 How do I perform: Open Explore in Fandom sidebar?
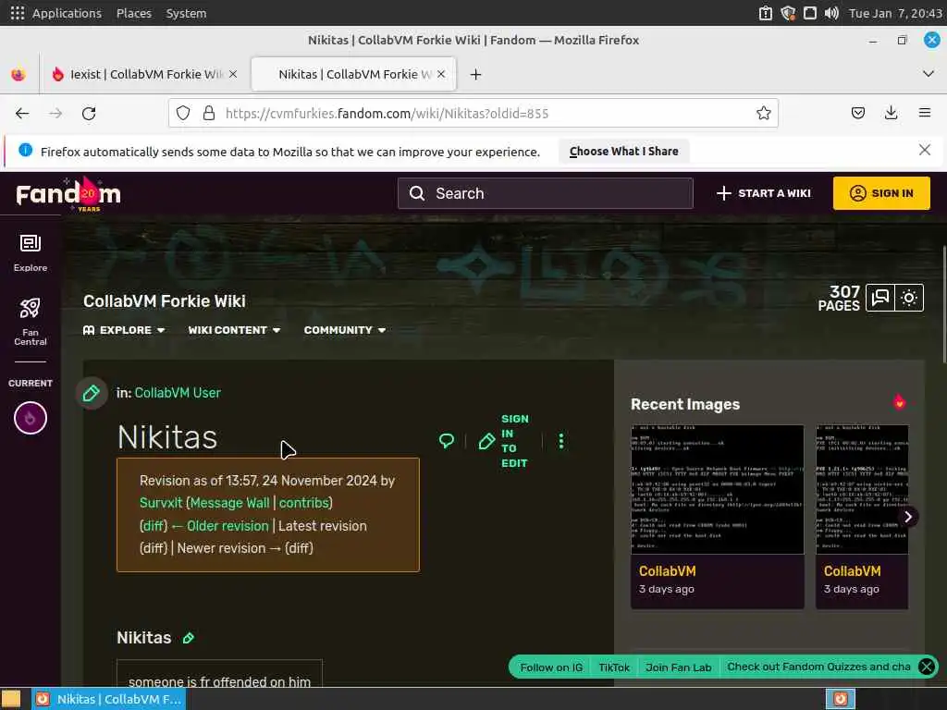point(31,253)
